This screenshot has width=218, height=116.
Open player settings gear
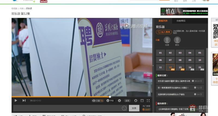(136, 100)
